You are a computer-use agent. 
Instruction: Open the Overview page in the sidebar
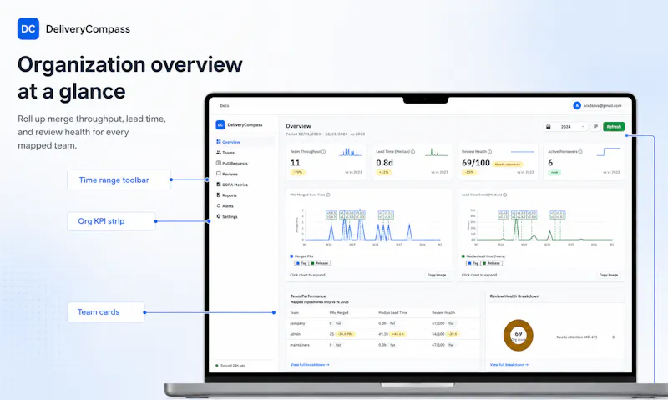[x=245, y=142]
